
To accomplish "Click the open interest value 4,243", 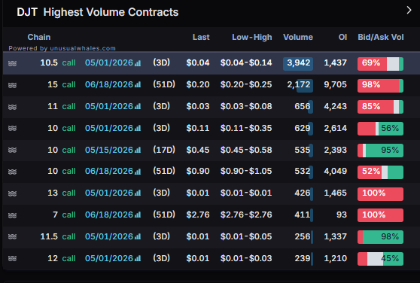I will click(336, 106).
